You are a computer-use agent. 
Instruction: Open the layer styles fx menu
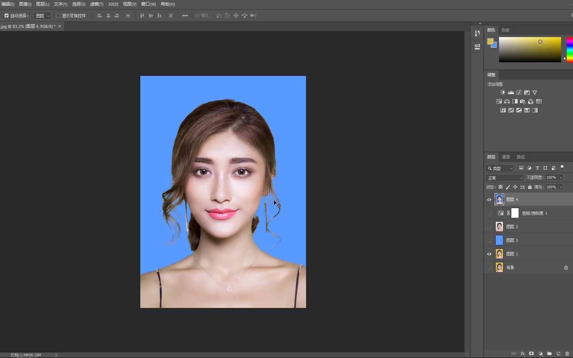tap(523, 354)
